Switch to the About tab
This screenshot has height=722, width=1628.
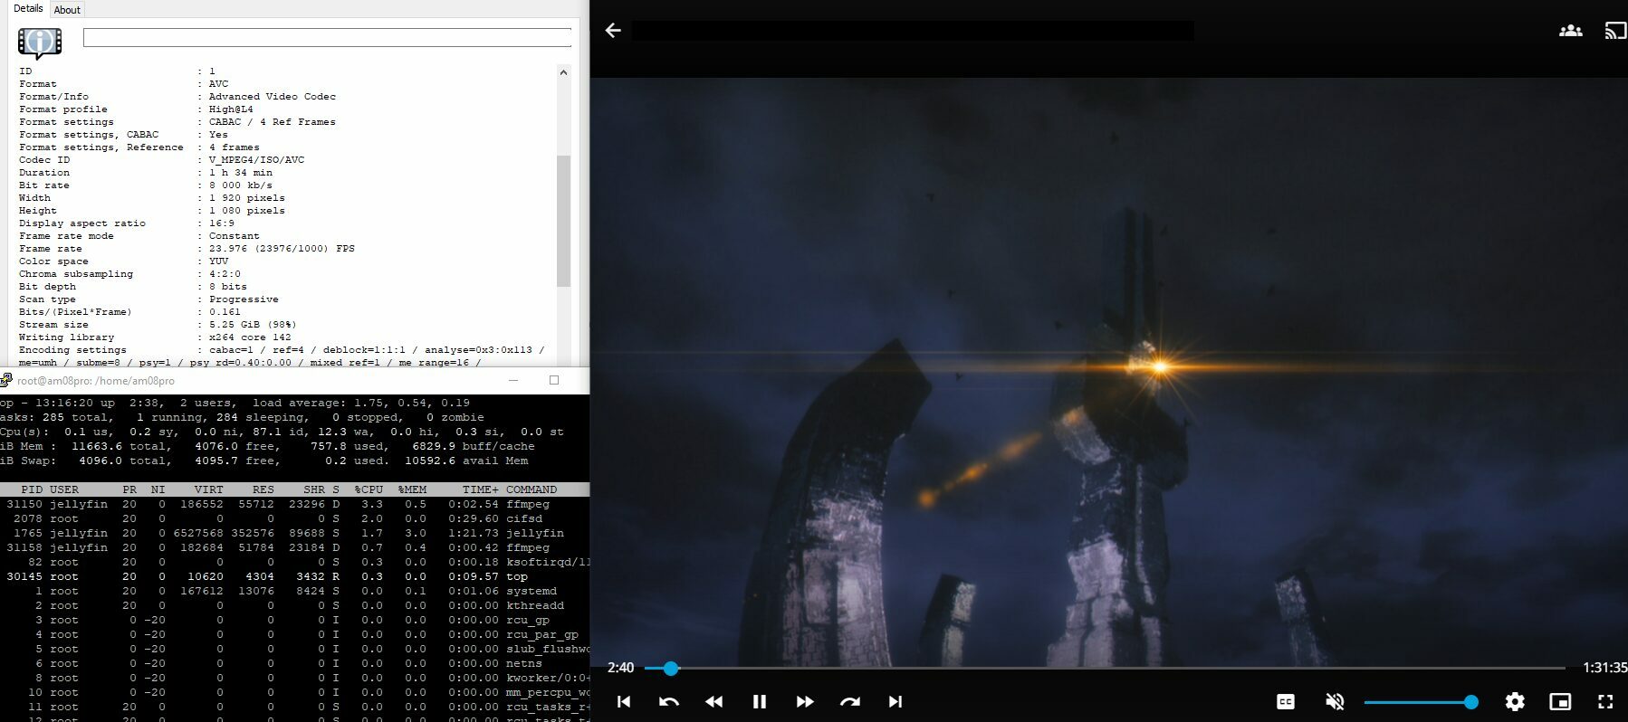pos(67,10)
